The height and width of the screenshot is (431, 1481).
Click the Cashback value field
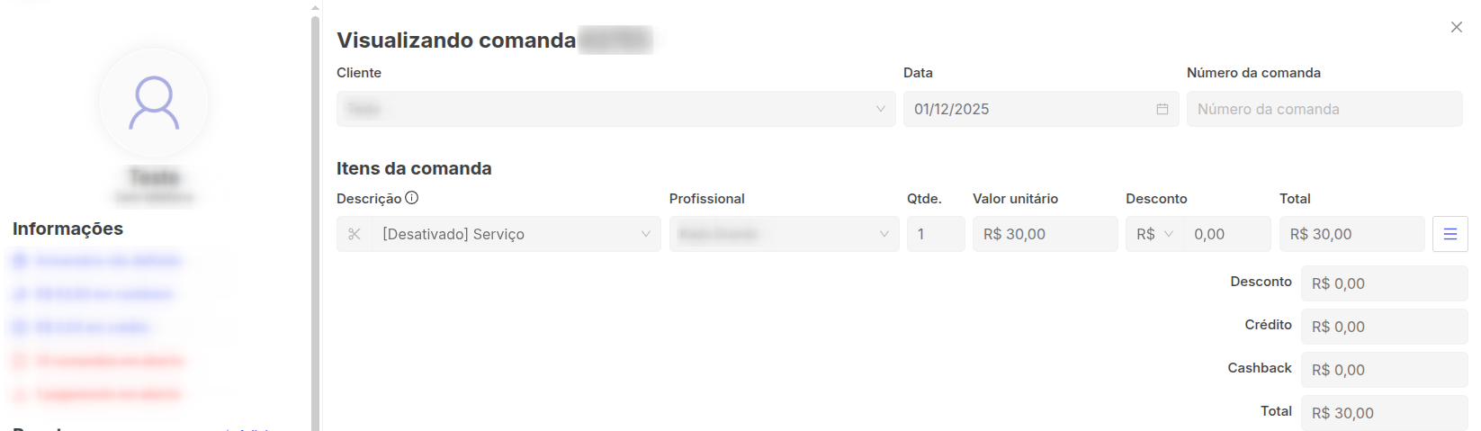(x=1383, y=370)
